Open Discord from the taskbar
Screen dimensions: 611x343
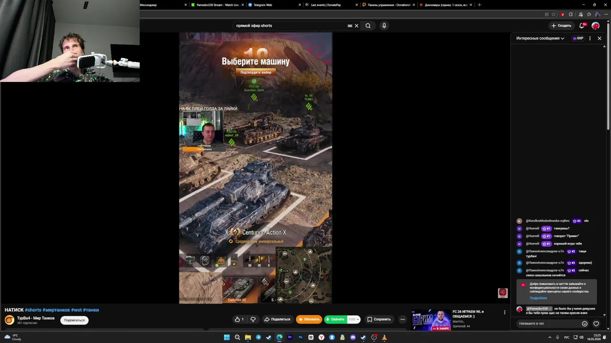(353, 337)
